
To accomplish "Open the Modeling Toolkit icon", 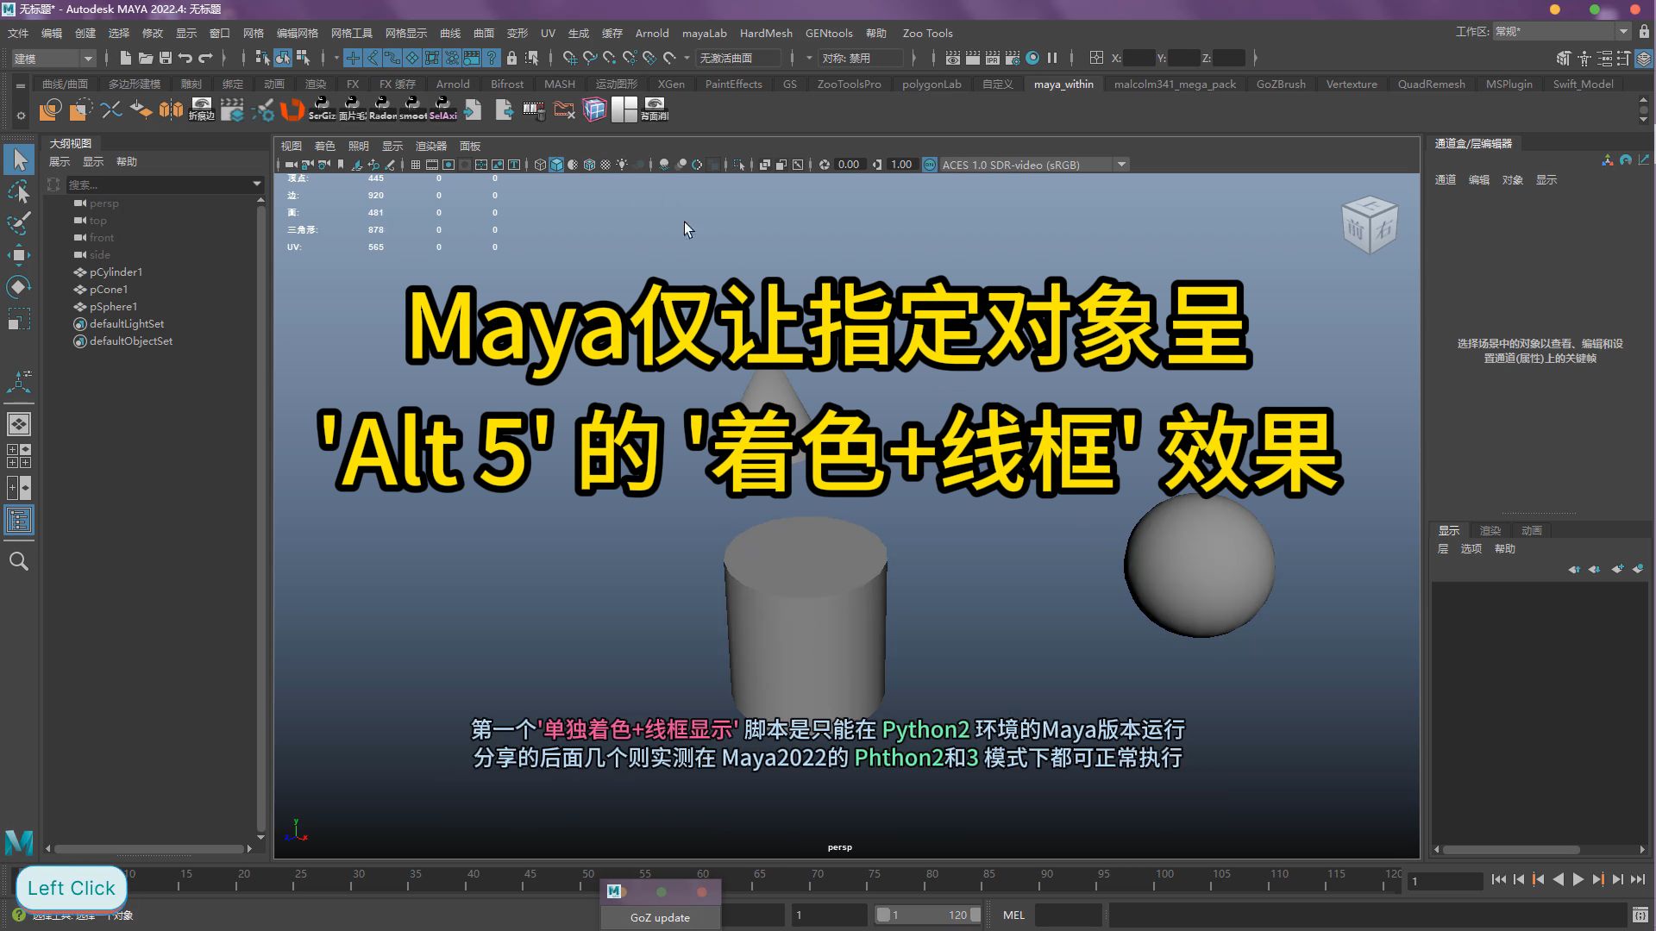I will (x=1564, y=58).
